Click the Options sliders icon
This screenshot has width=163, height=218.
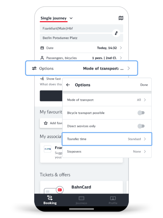coord(34,68)
